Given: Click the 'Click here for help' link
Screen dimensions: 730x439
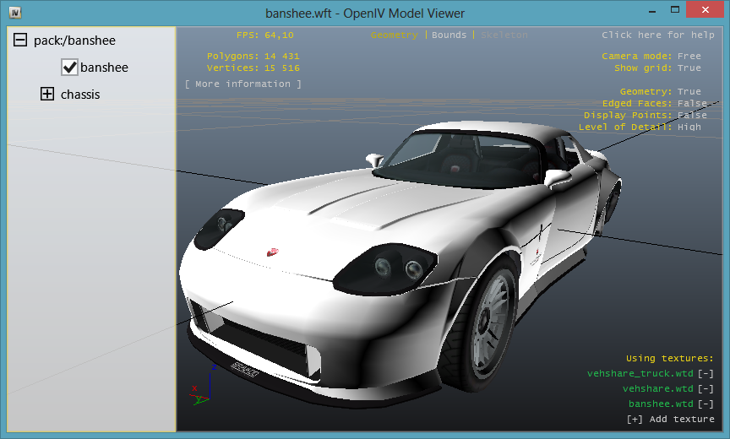Looking at the screenshot, I should (657, 35).
